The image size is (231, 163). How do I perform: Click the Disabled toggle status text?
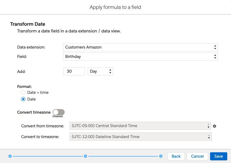[x=58, y=116]
